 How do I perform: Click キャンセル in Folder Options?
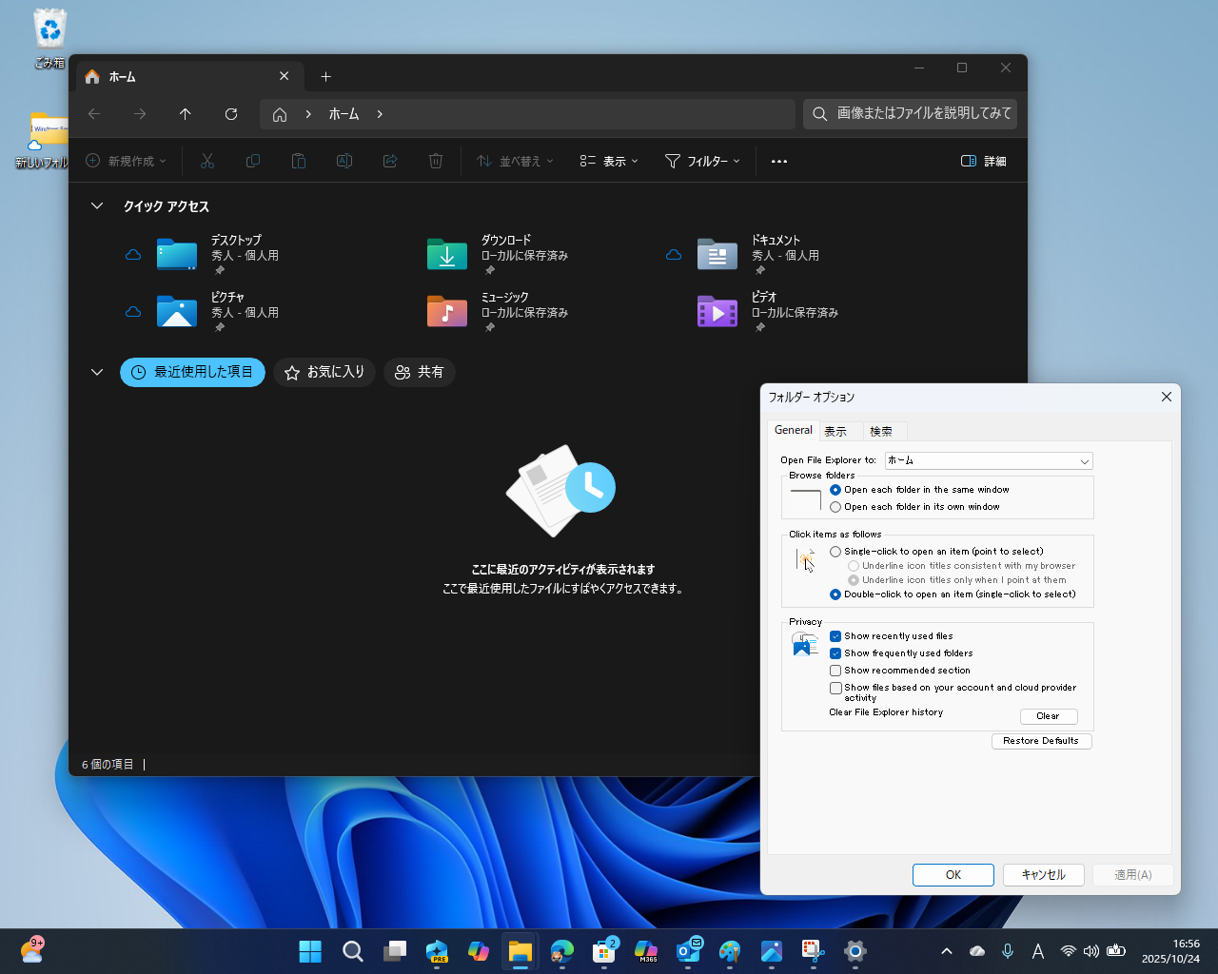[x=1044, y=875]
